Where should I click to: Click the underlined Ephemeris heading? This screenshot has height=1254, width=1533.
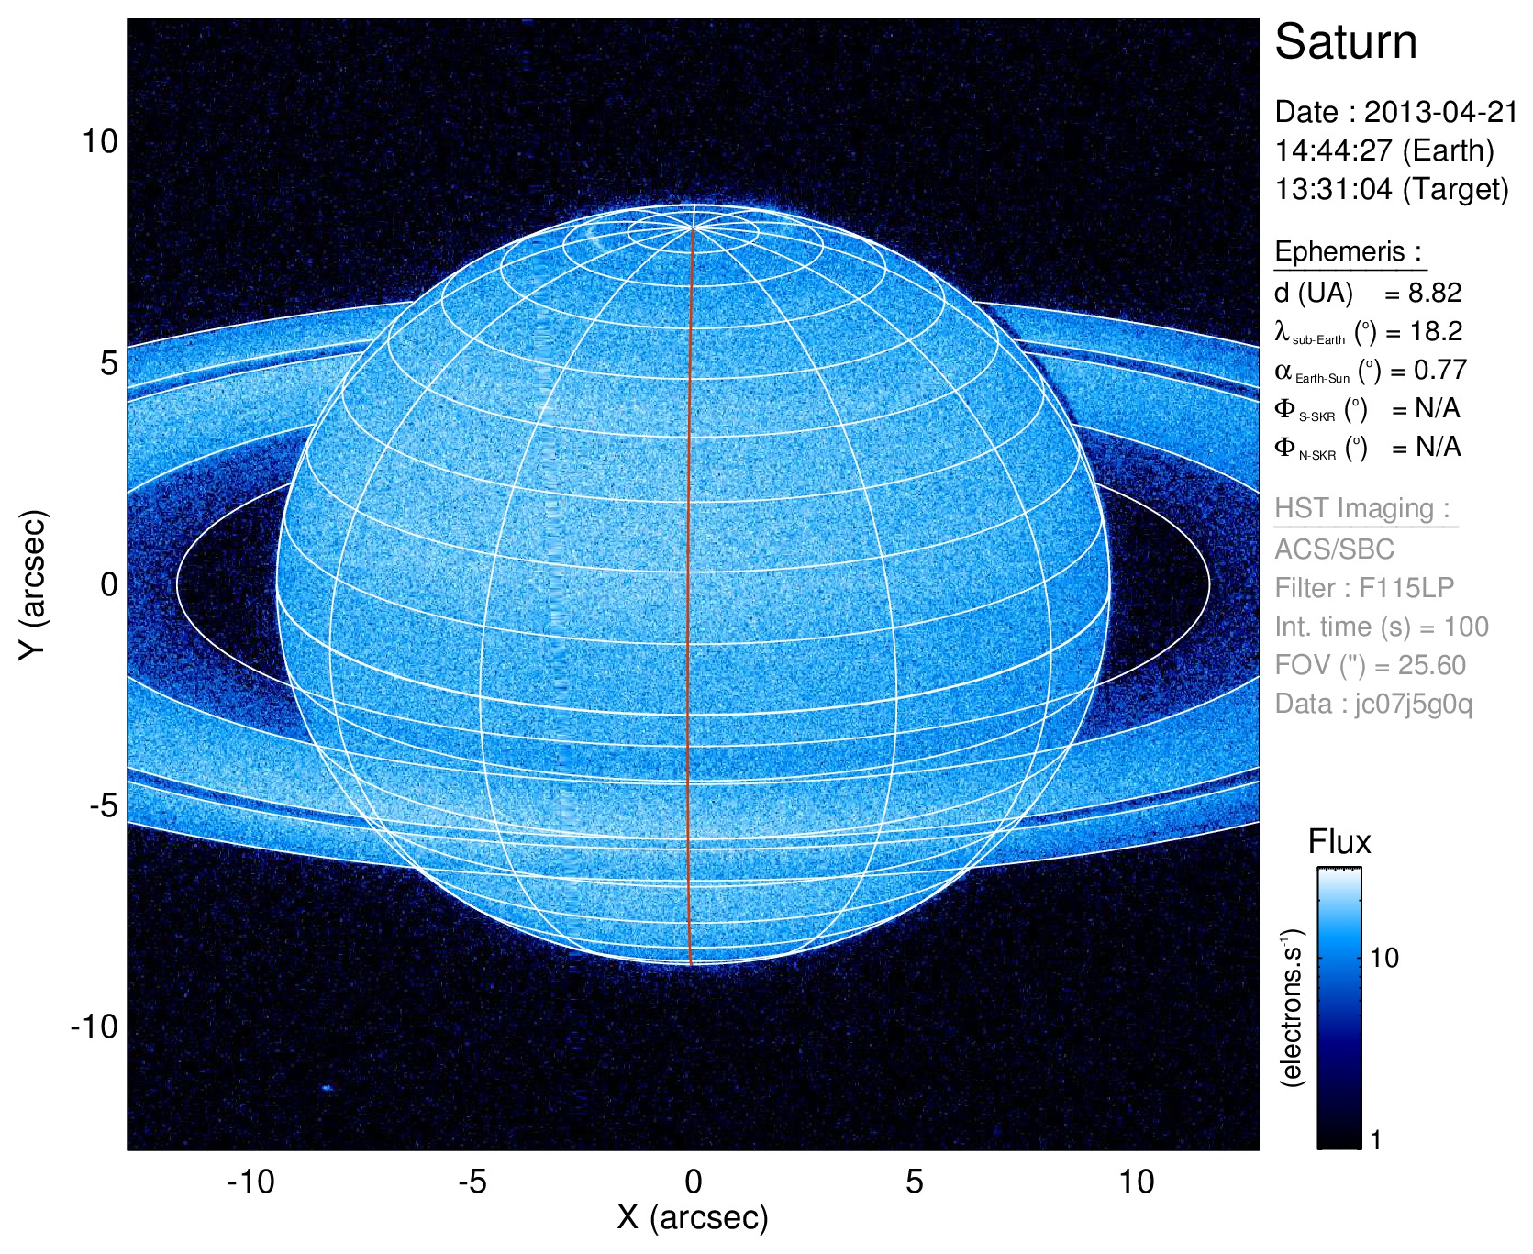click(x=1348, y=251)
